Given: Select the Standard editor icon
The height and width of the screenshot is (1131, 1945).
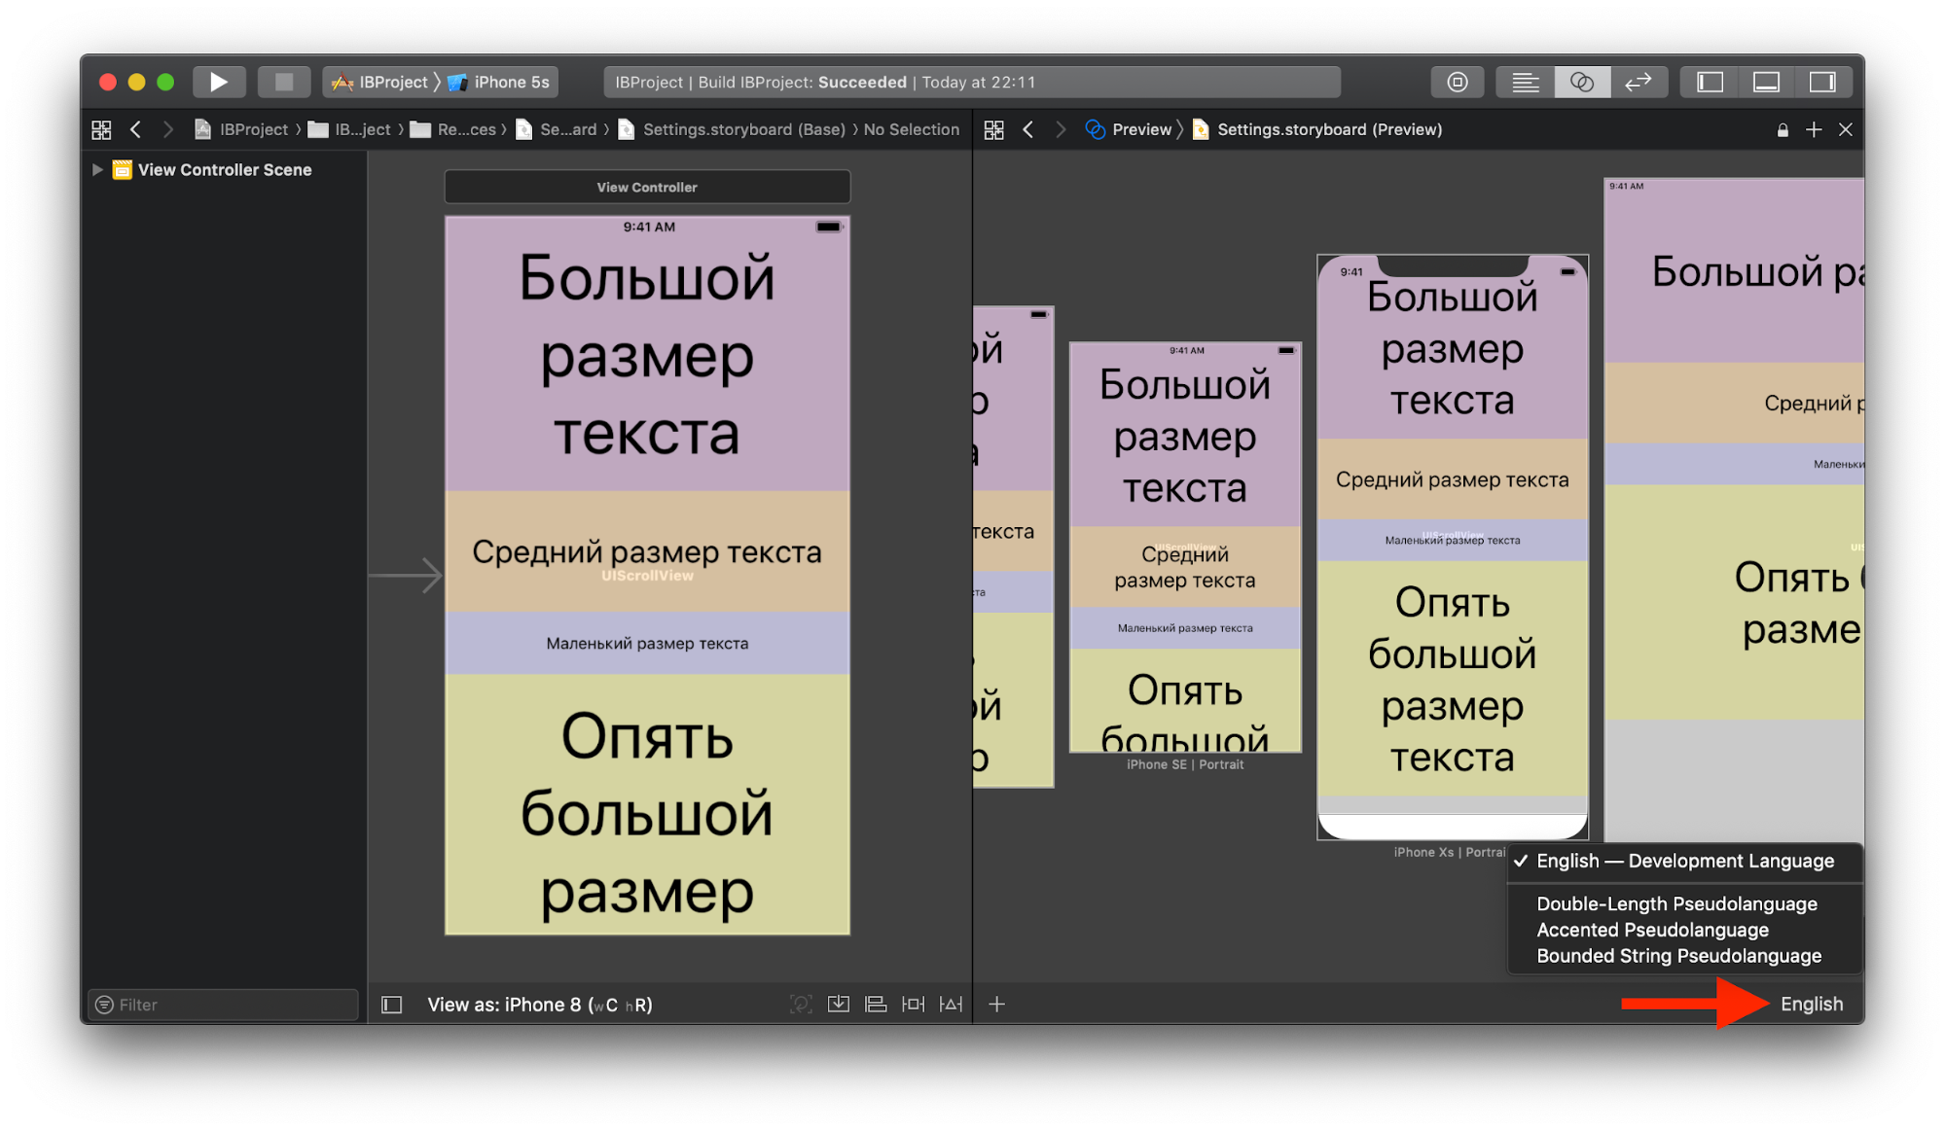Looking at the screenshot, I should pyautogui.click(x=1525, y=82).
